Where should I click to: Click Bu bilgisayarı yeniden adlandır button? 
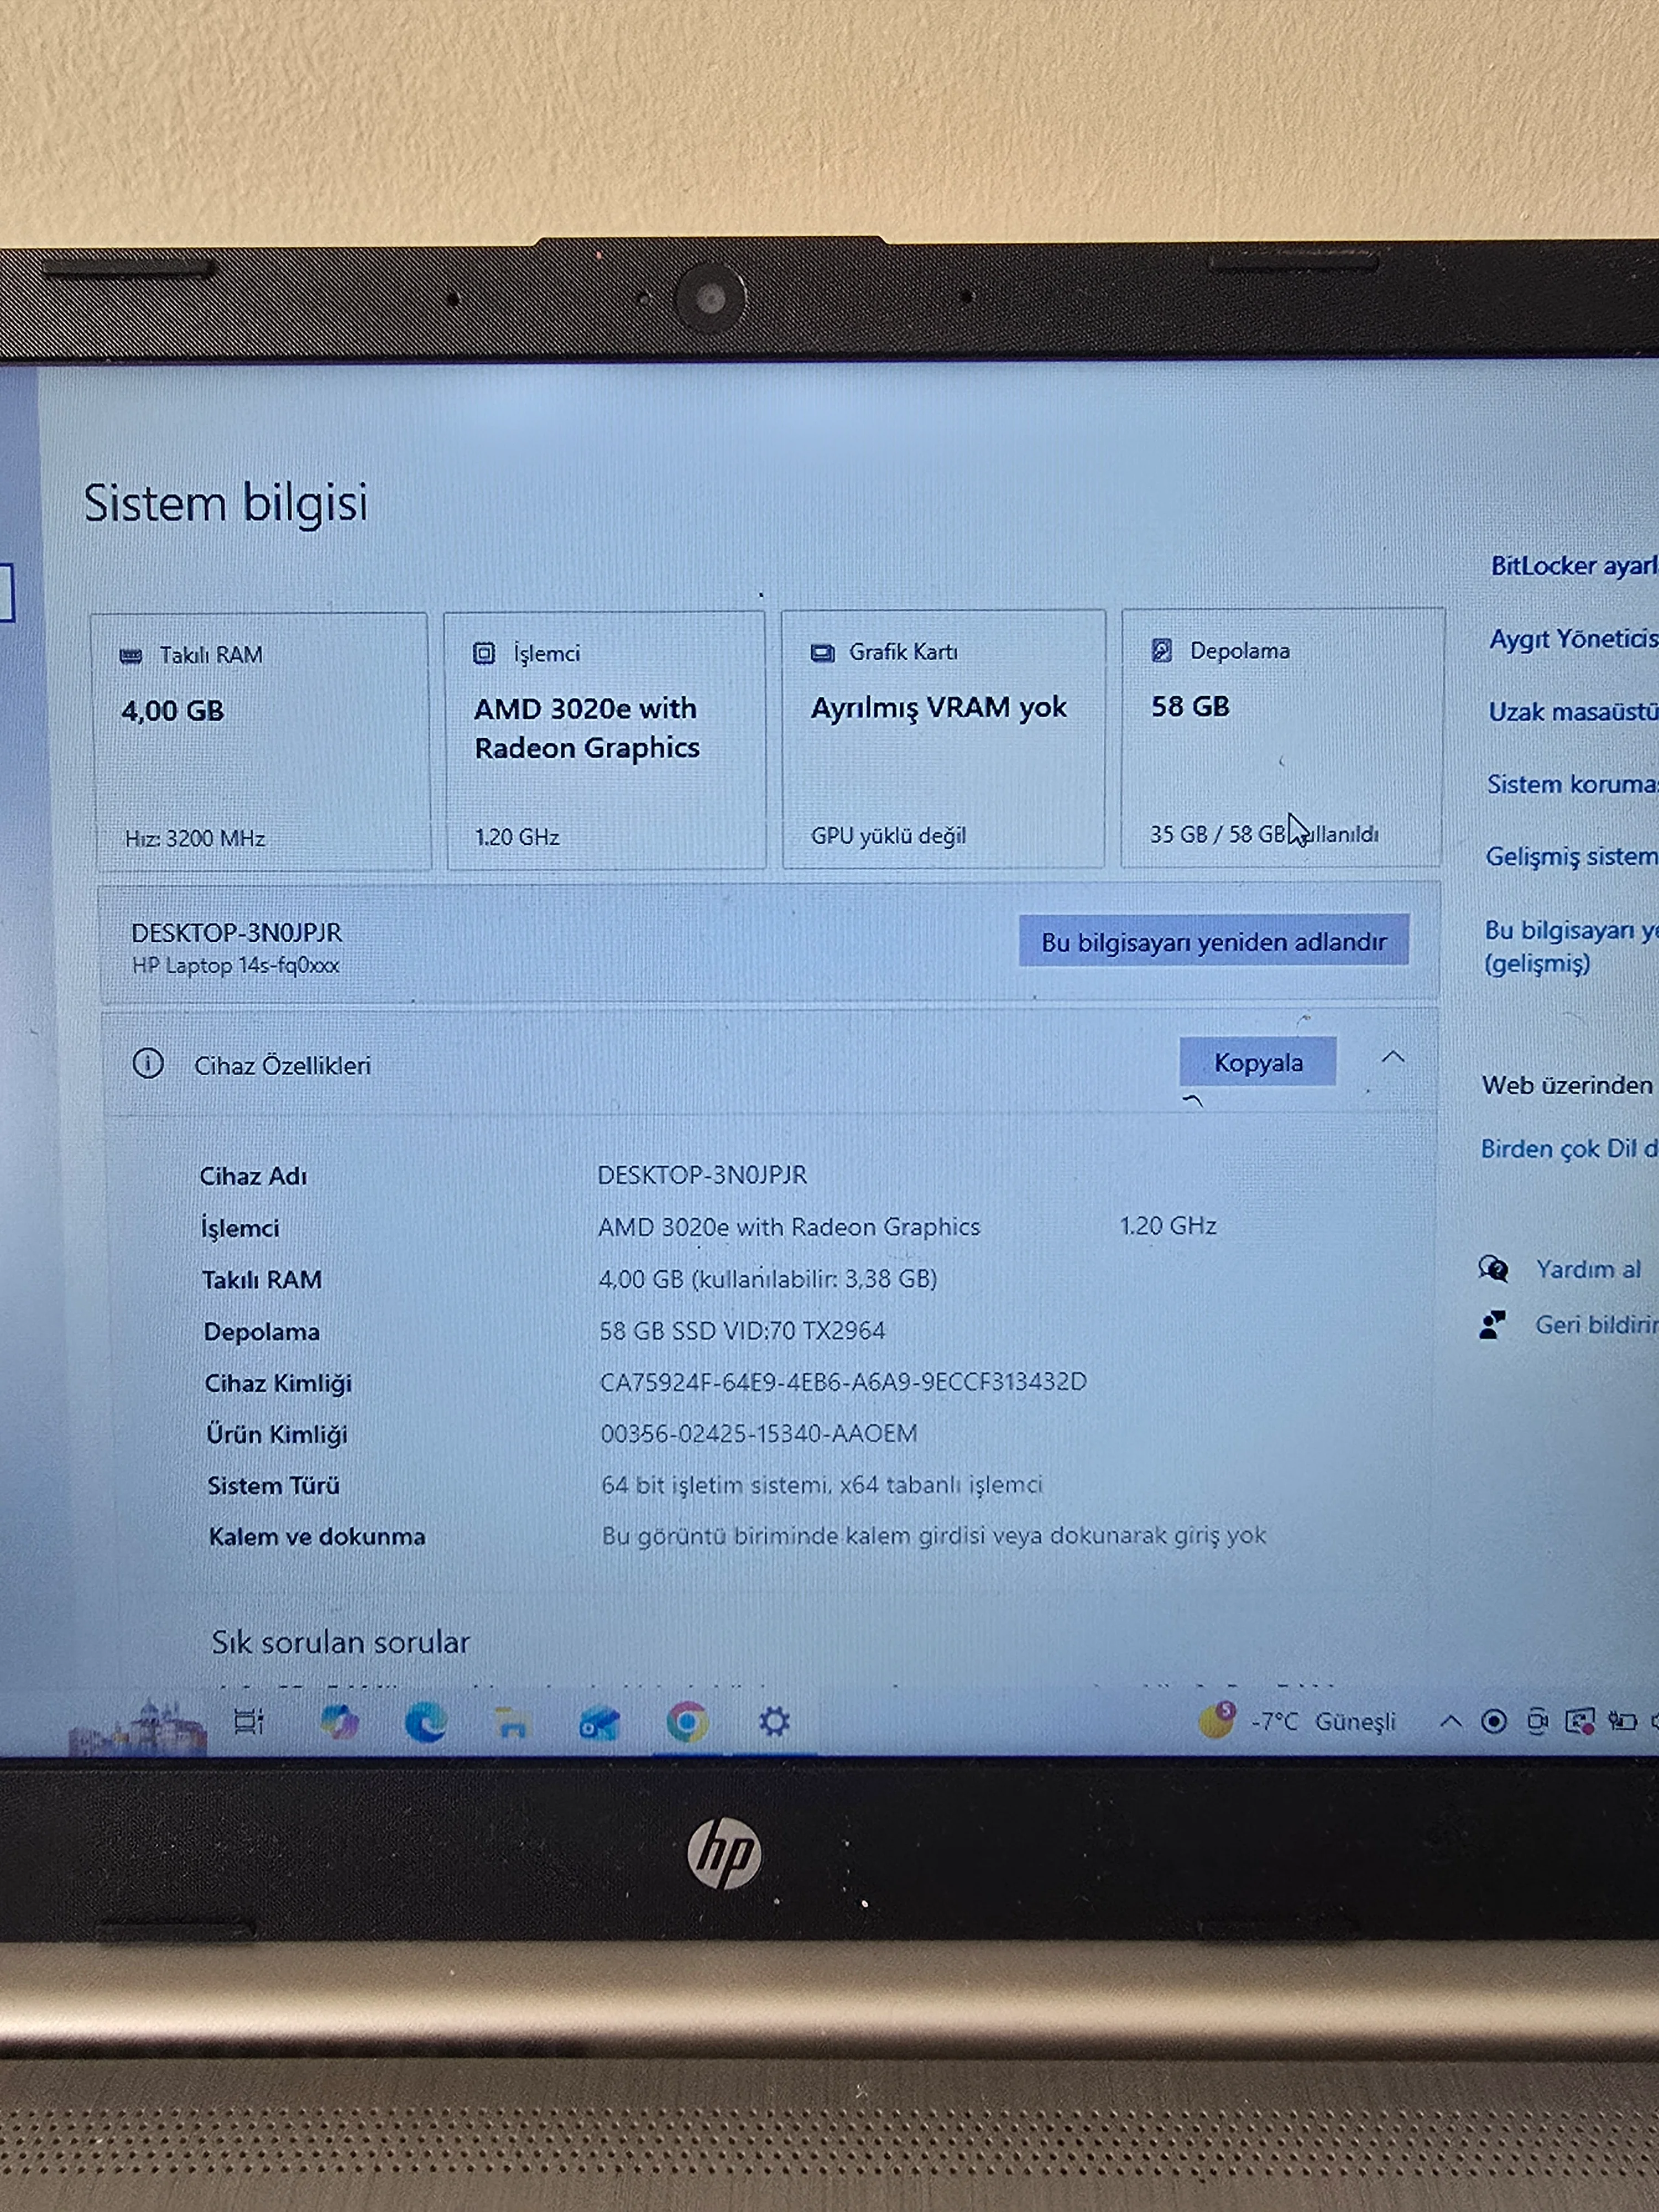click(x=1213, y=941)
